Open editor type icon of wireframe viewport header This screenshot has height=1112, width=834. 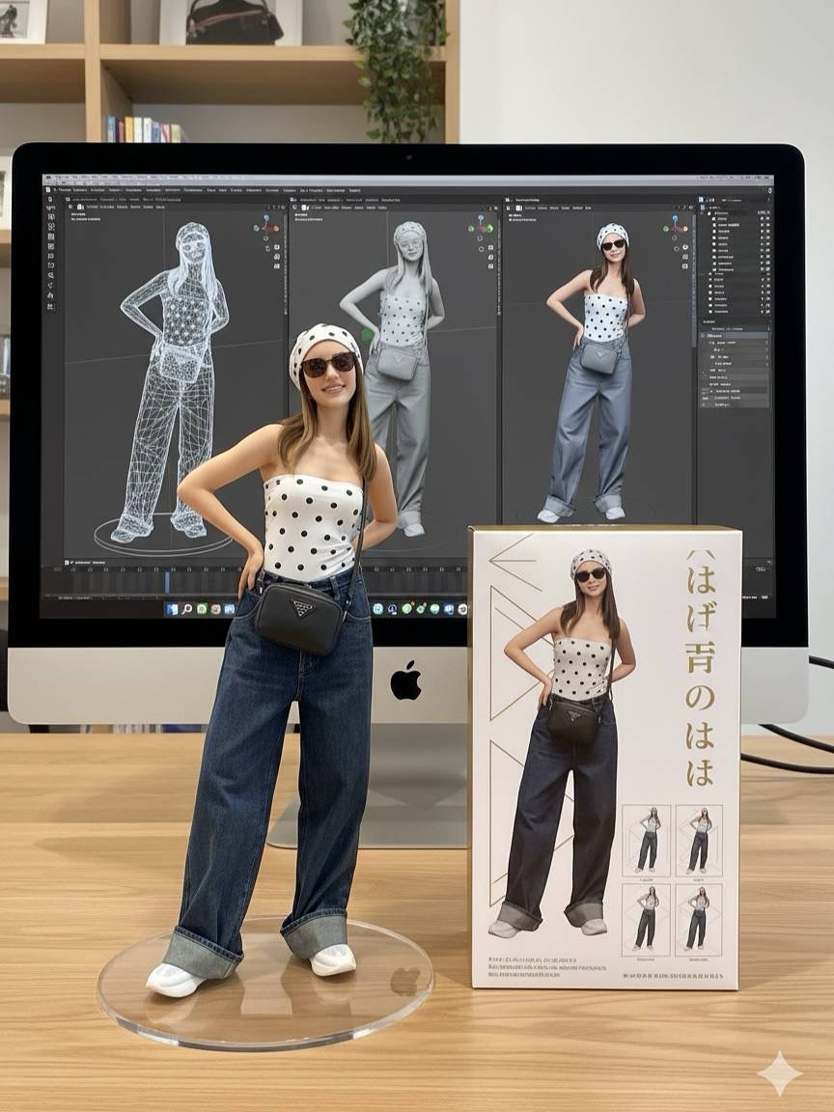[x=70, y=207]
